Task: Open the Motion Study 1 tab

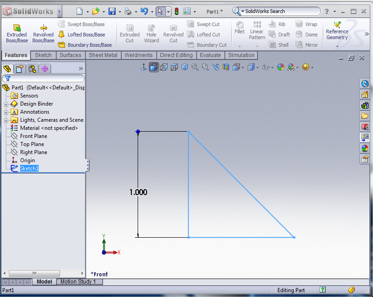Action: click(x=80, y=282)
